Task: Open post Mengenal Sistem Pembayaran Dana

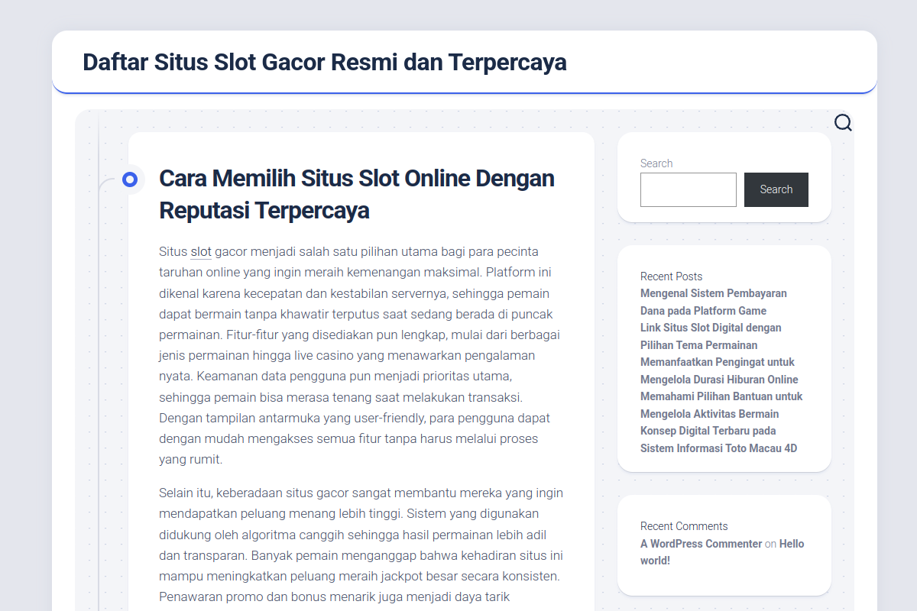Action: pyautogui.click(x=714, y=302)
